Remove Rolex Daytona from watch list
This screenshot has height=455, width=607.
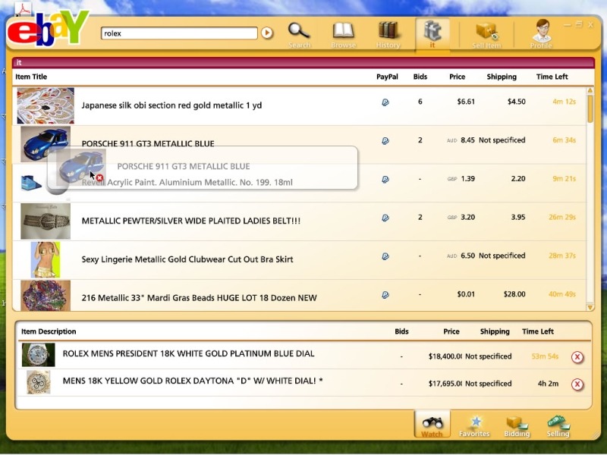(577, 384)
